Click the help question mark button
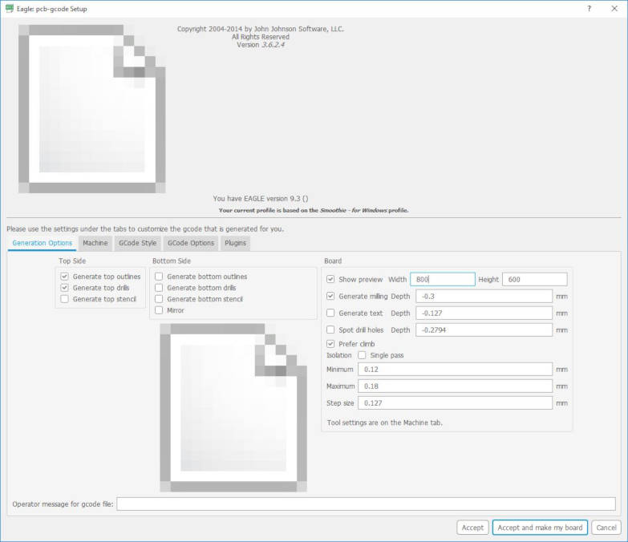Image resolution: width=628 pixels, height=542 pixels. [x=590, y=8]
